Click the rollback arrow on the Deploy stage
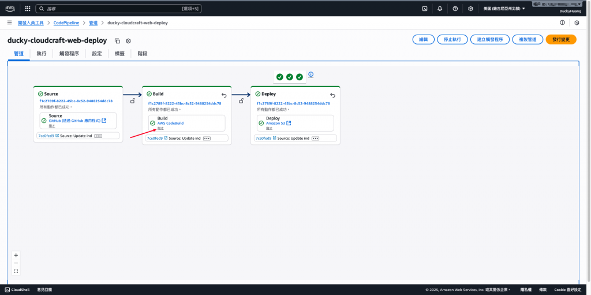 click(x=332, y=95)
